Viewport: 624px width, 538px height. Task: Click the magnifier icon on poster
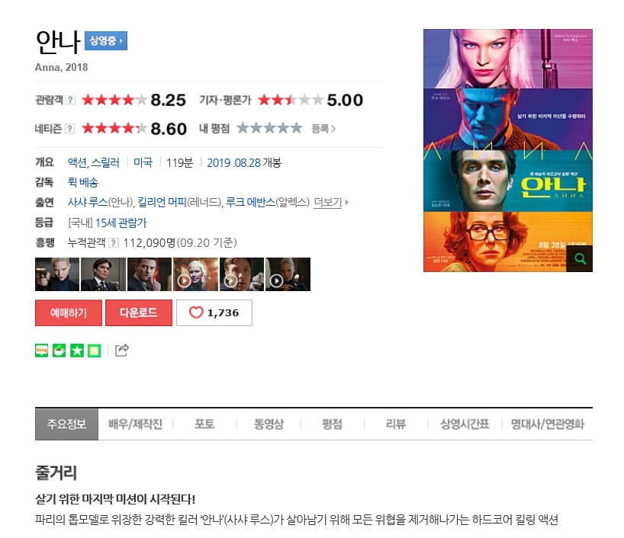click(580, 259)
